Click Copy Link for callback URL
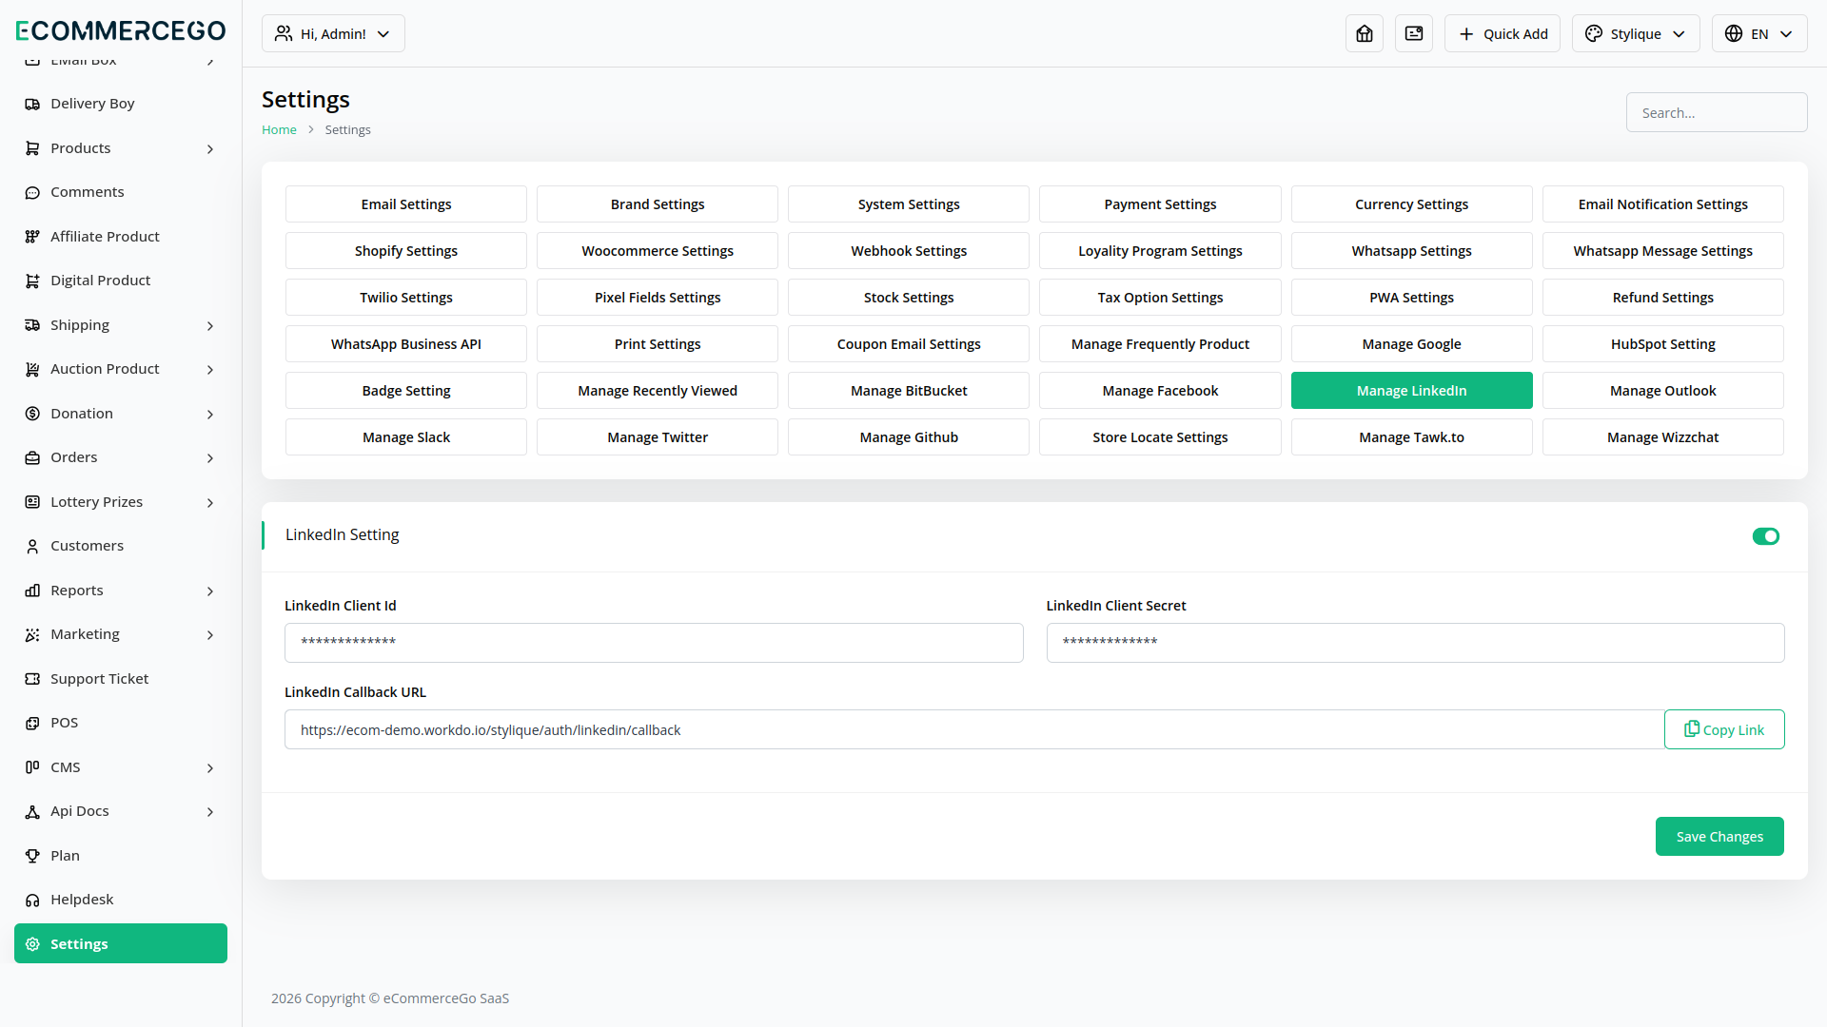 1724,729
